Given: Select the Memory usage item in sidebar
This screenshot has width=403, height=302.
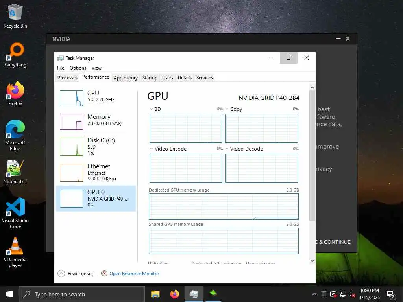Looking at the screenshot, I should [96, 122].
